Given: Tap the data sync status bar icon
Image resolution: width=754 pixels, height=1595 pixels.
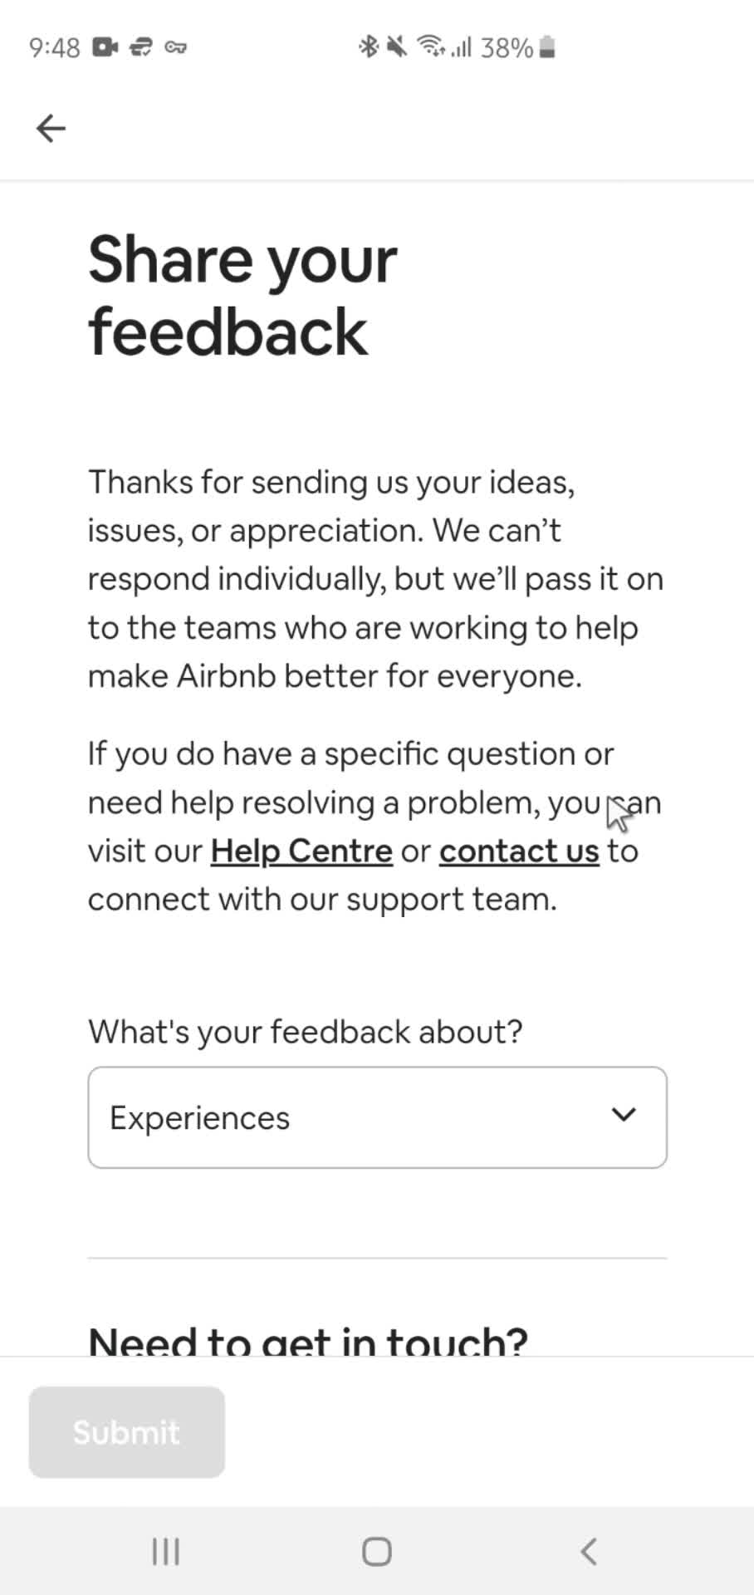Looking at the screenshot, I should [x=141, y=47].
